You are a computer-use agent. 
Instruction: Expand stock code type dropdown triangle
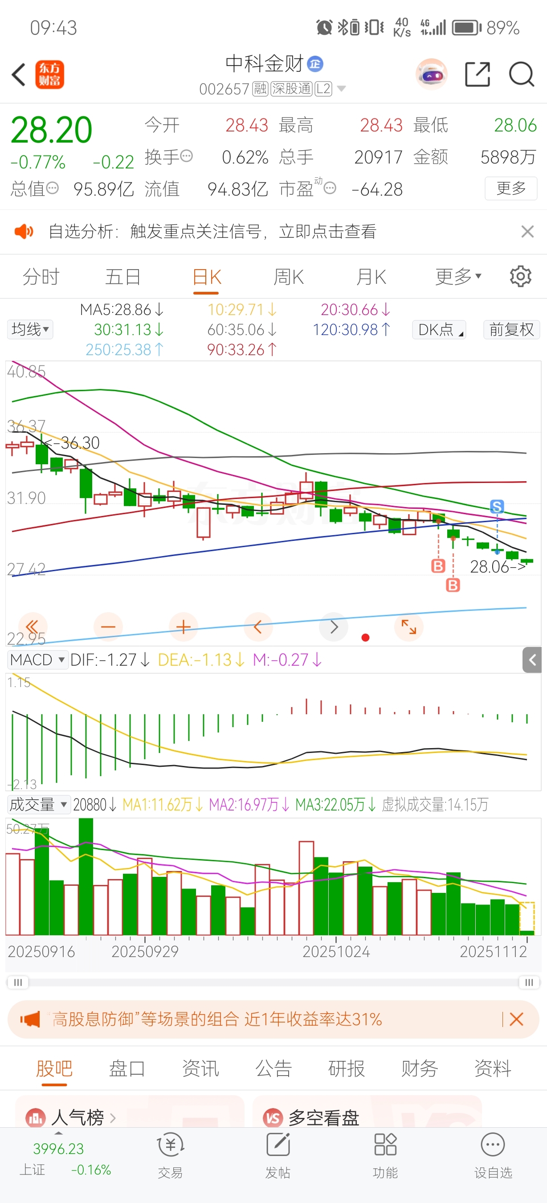(342, 89)
